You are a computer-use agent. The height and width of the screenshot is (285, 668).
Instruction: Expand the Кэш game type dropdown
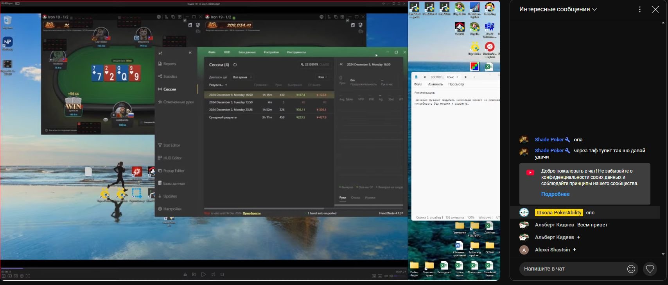pyautogui.click(x=323, y=77)
